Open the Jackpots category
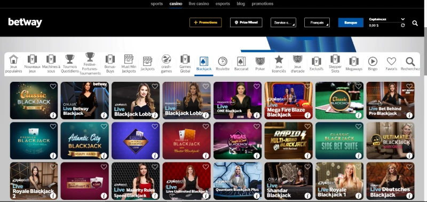This screenshot has width=427, height=202. [x=147, y=64]
